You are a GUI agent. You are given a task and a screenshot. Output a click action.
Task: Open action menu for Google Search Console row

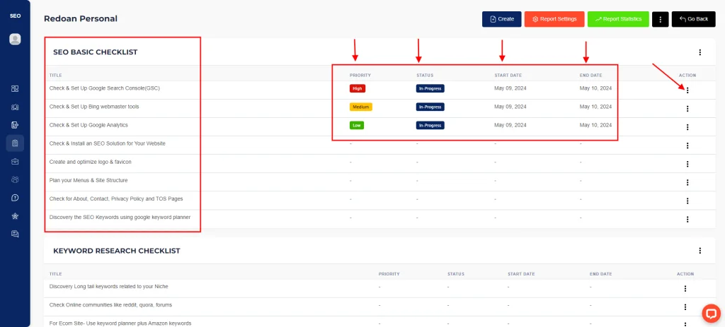[687, 90]
